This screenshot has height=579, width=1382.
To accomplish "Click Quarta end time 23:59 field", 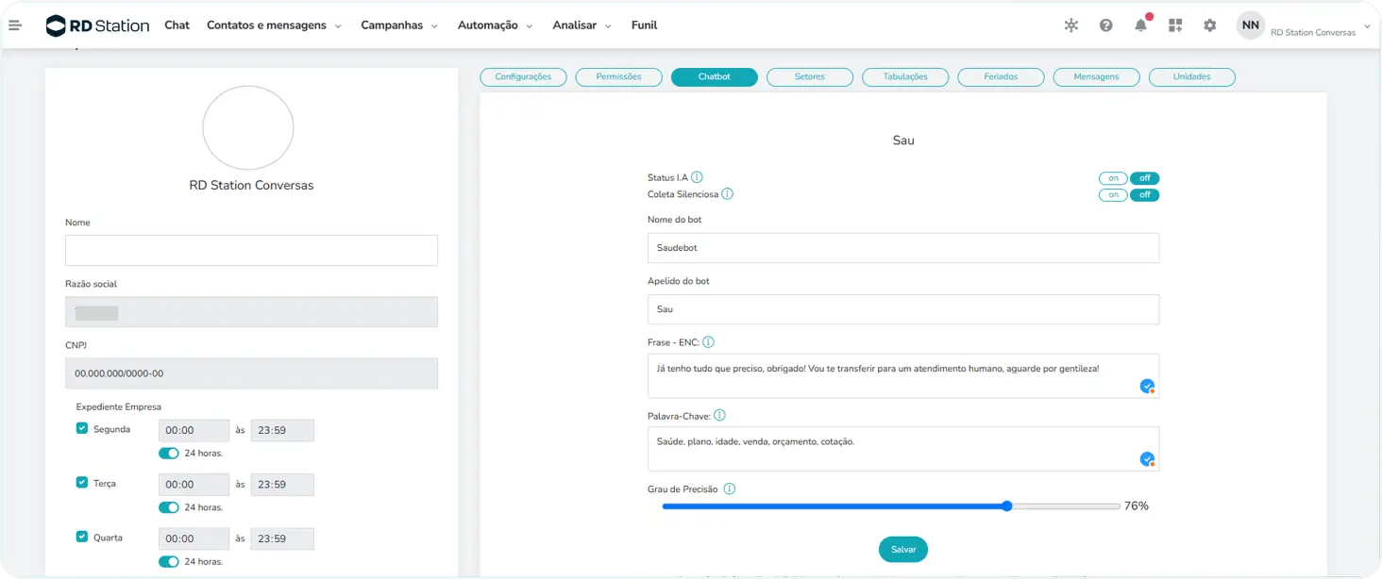I will [281, 538].
